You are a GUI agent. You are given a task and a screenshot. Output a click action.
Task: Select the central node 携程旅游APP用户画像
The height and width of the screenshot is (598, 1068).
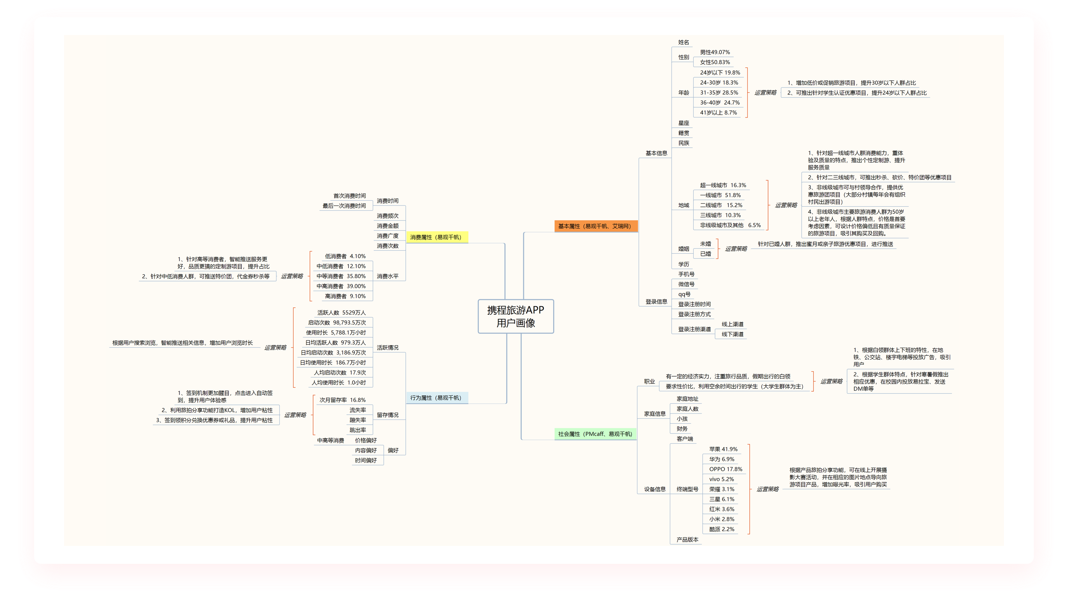(x=516, y=317)
